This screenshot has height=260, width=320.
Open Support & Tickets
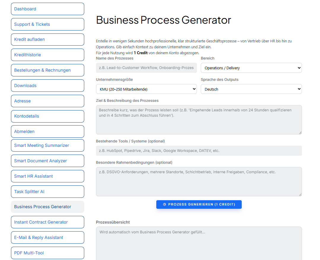(47, 24)
